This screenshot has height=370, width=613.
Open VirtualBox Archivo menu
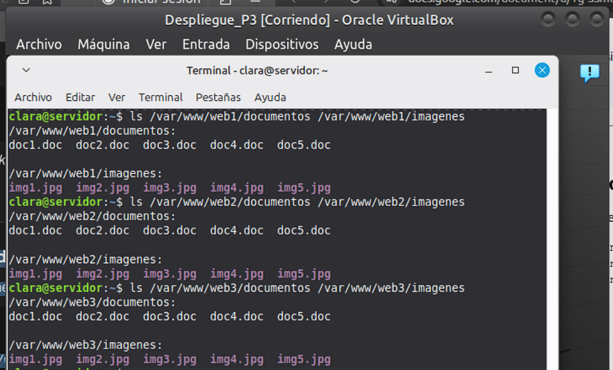tap(39, 44)
